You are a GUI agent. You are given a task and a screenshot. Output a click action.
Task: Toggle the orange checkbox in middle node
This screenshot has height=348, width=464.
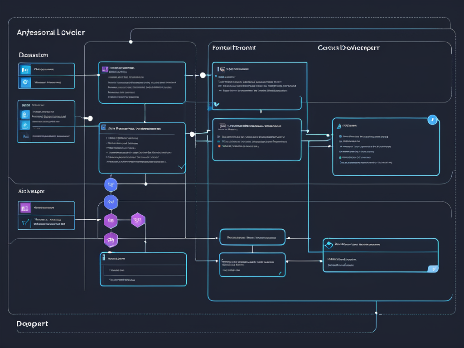pos(219,146)
